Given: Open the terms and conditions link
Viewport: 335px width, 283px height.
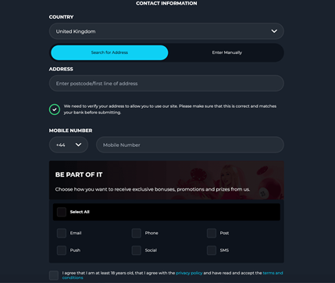Looking at the screenshot, I should [173, 275].
